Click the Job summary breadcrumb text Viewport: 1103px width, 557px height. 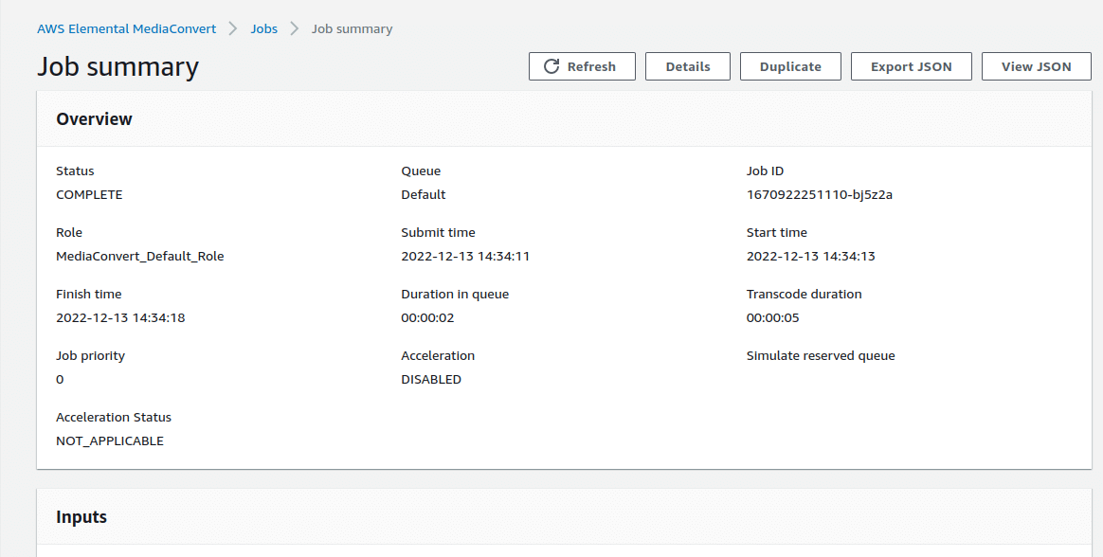[x=352, y=28]
